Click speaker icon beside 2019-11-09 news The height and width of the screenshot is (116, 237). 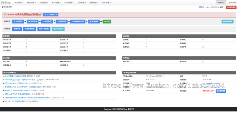pyautogui.click(x=4, y=80)
